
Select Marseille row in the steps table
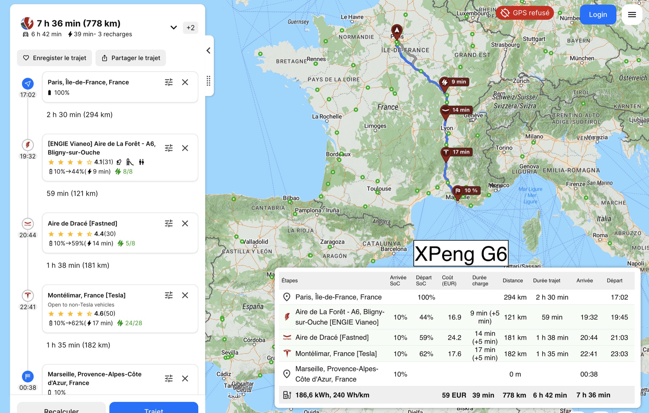point(457,374)
